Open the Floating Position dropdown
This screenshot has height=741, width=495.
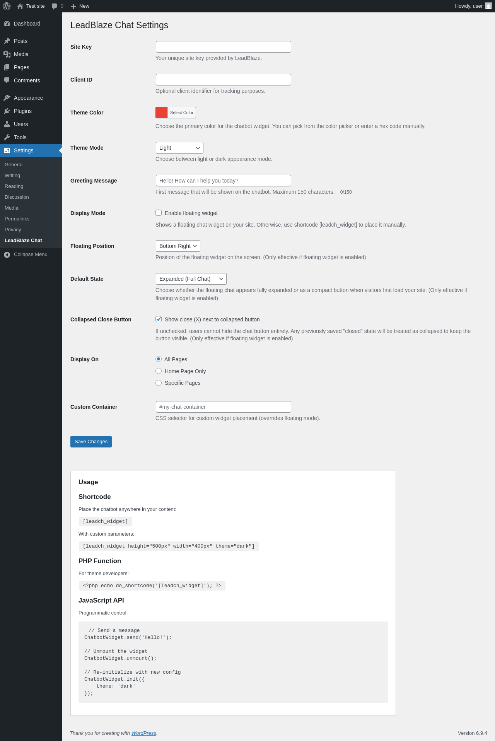(x=178, y=246)
